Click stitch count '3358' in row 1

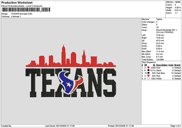click(153, 68)
